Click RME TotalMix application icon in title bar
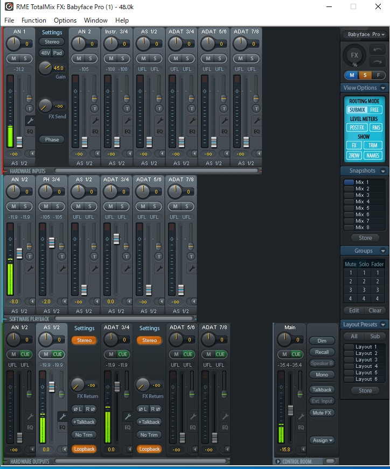This screenshot has width=390, height=469. [9, 6]
